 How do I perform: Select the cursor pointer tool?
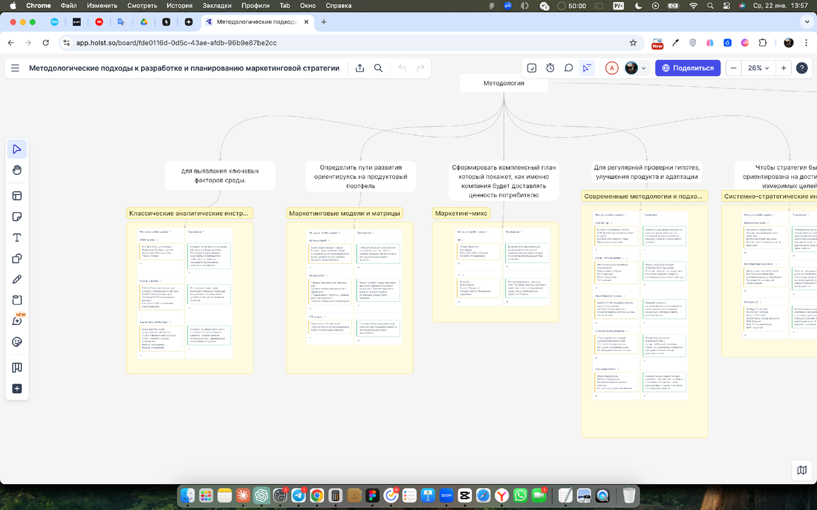point(17,149)
